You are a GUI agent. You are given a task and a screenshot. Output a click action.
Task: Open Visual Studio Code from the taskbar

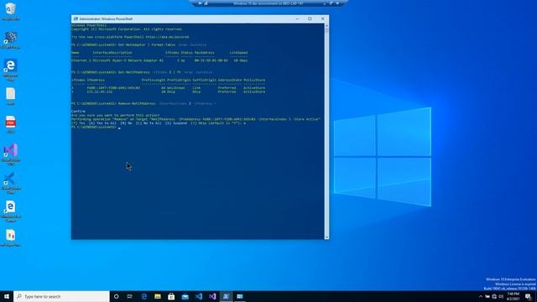pos(199,296)
